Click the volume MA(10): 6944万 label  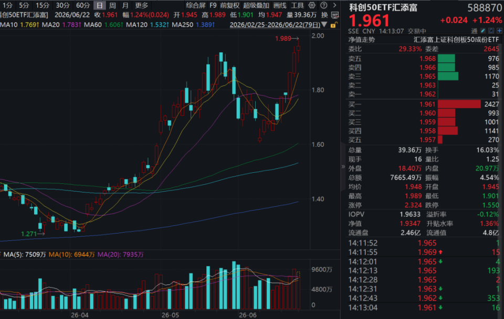[x=72, y=255]
